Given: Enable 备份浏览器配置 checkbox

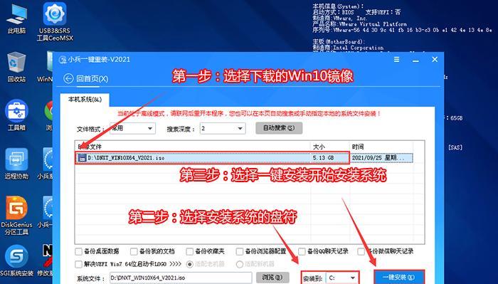Looking at the screenshot, I should (240, 251).
